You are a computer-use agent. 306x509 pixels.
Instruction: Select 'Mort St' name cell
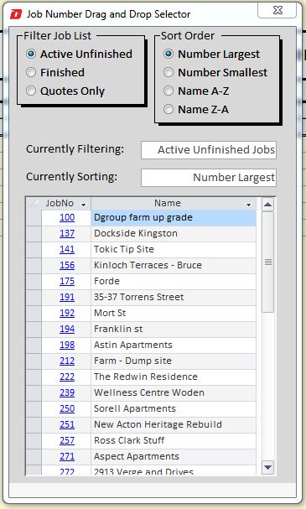pos(174,313)
